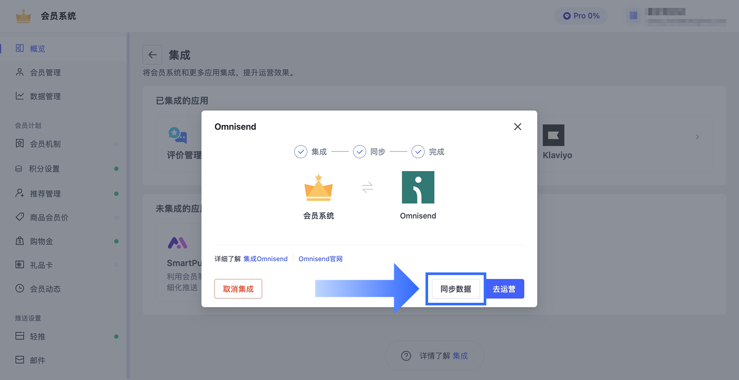Click the 数据管理 chart icon
Screen dimensions: 739x380
coord(20,96)
